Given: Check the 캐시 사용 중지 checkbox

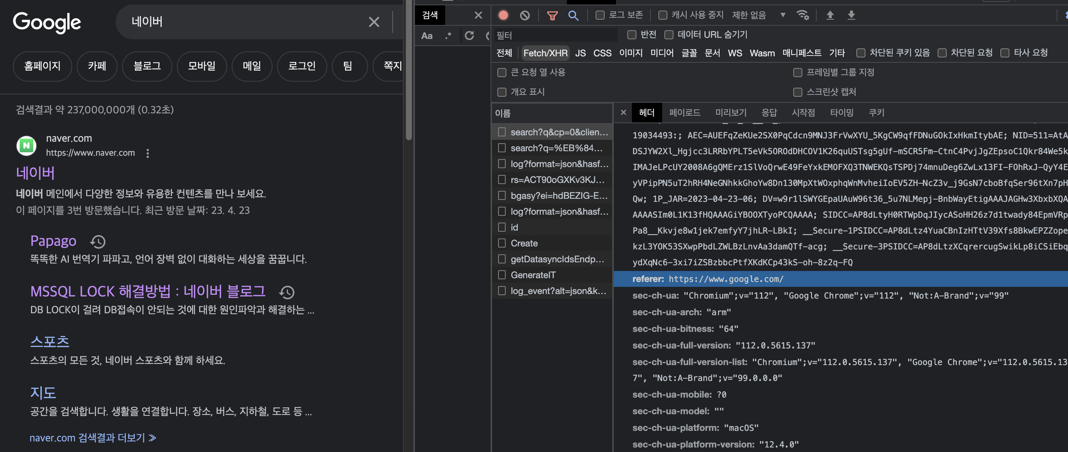Looking at the screenshot, I should [662, 15].
